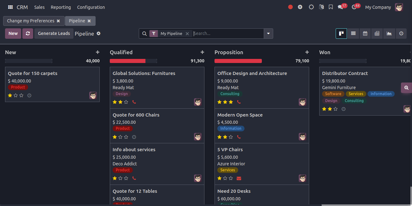Go to the CRM app home

click(22, 7)
